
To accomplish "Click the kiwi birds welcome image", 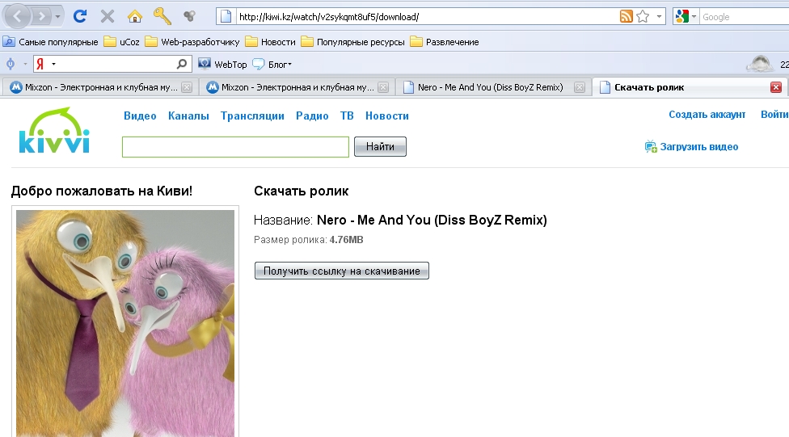I will click(125, 323).
